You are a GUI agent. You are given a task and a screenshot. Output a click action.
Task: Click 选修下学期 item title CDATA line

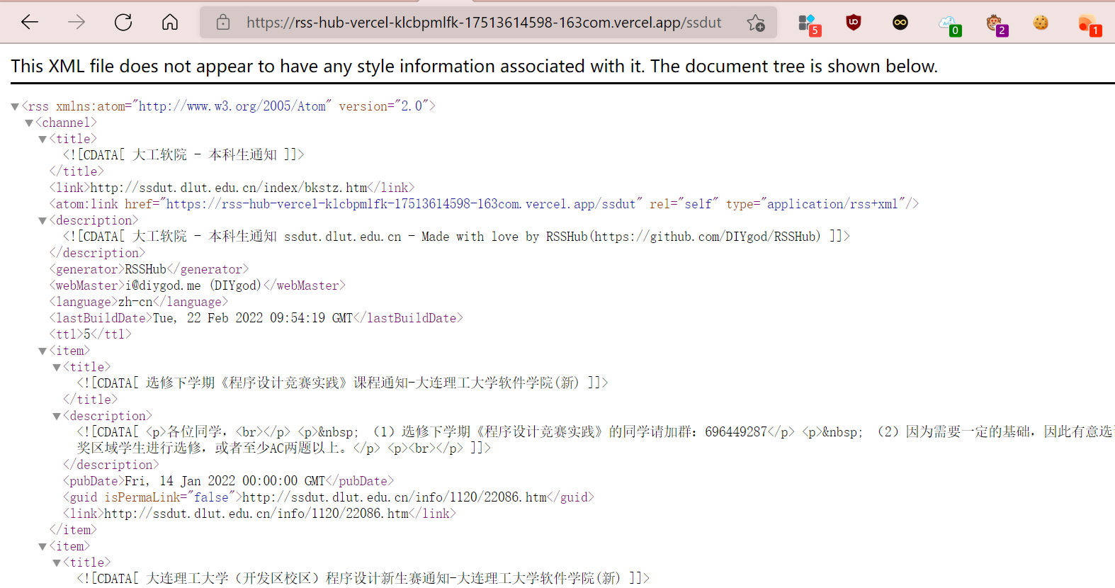click(342, 383)
